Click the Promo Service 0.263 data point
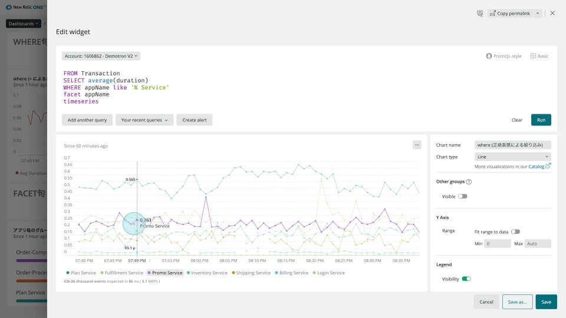This screenshot has height=318, width=566. point(137,220)
